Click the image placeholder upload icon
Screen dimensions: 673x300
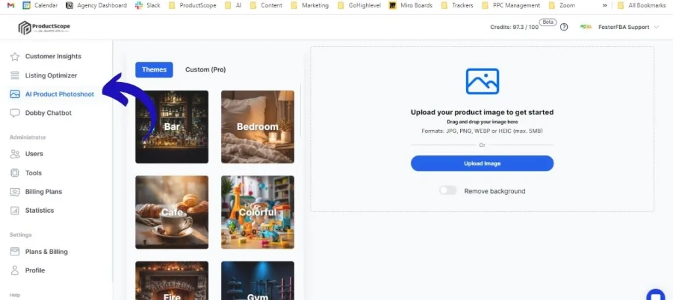click(x=482, y=81)
